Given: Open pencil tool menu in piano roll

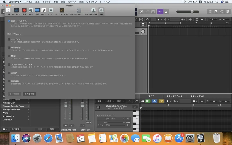Looking at the screenshot, I should click(176, 101).
